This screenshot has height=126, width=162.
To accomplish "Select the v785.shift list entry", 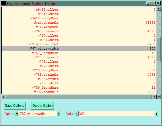I will [79, 83].
